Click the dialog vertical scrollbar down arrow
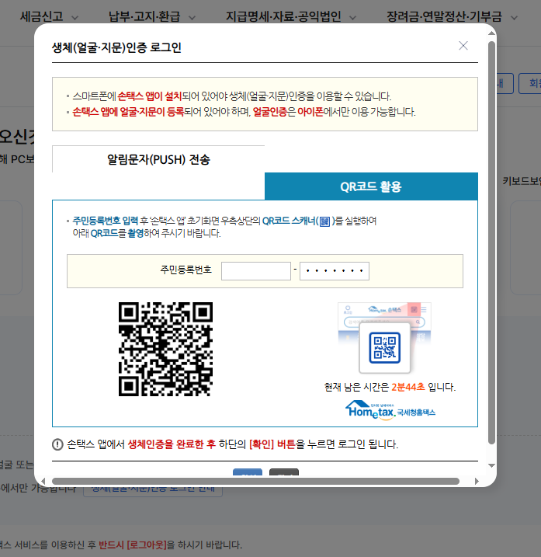Viewport: 541px width, 557px height. tap(491, 465)
